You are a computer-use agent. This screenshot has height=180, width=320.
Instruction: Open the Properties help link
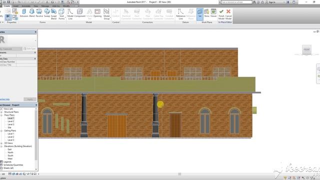point(4,99)
